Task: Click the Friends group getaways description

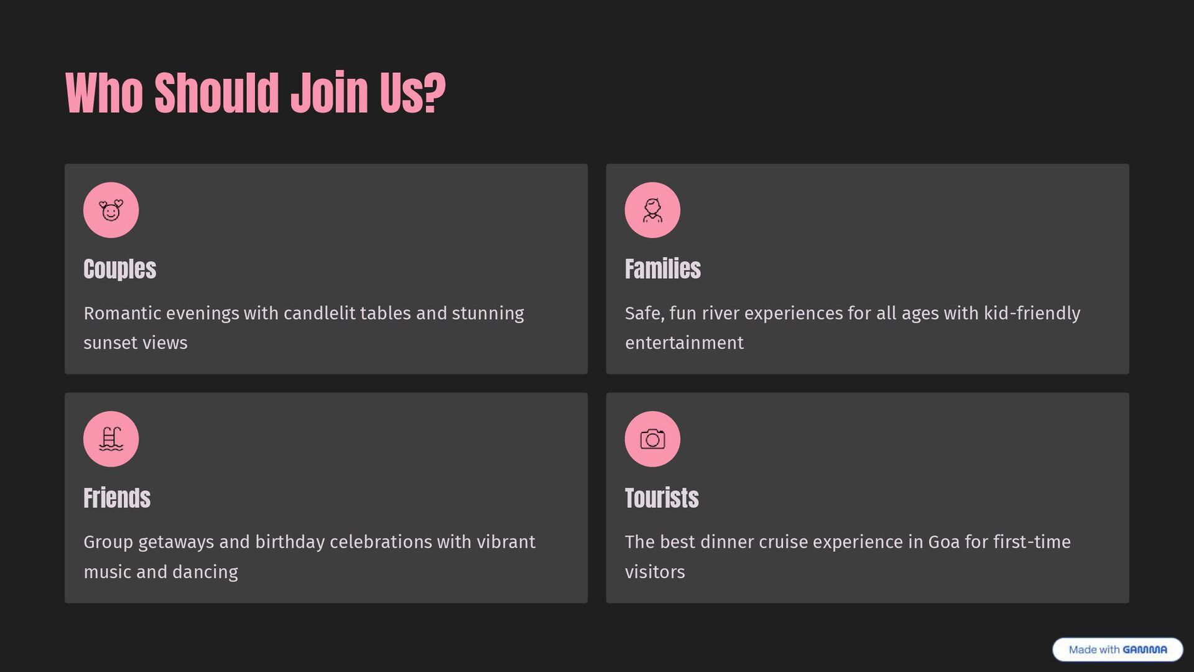Action: [309, 557]
